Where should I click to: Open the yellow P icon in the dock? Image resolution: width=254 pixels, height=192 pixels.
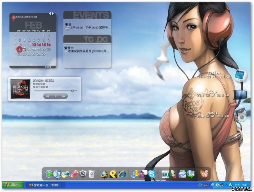[x=113, y=175]
